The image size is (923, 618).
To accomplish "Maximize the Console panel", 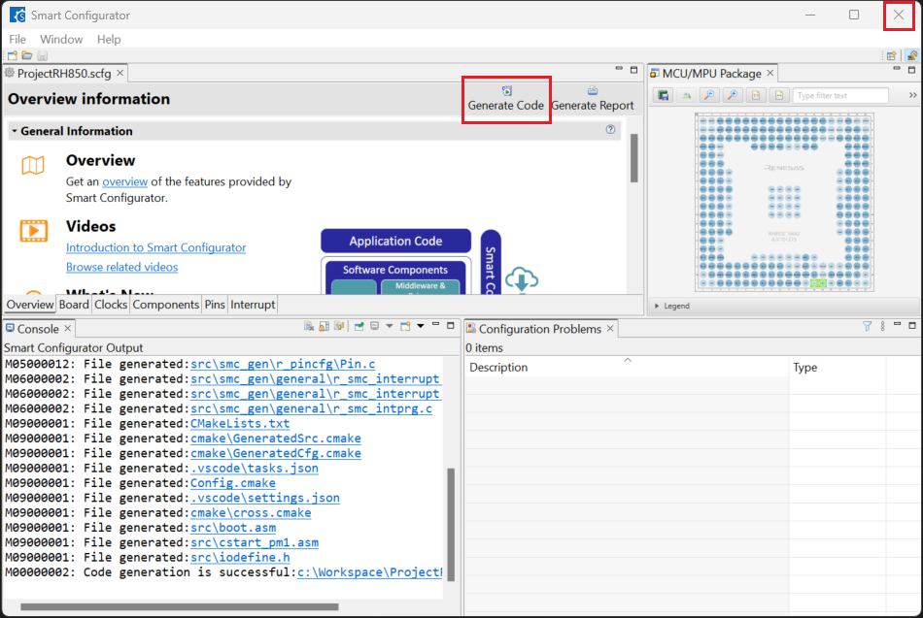I will pyautogui.click(x=451, y=325).
